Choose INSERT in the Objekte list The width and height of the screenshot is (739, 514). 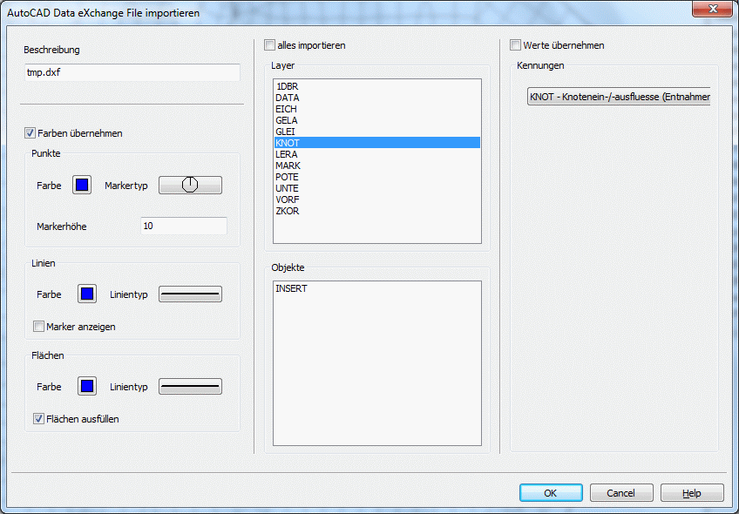click(291, 288)
